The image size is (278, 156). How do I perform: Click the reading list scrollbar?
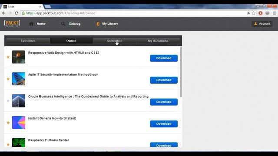point(181,72)
